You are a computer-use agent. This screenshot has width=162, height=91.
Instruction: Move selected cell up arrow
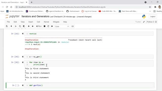[29, 26]
